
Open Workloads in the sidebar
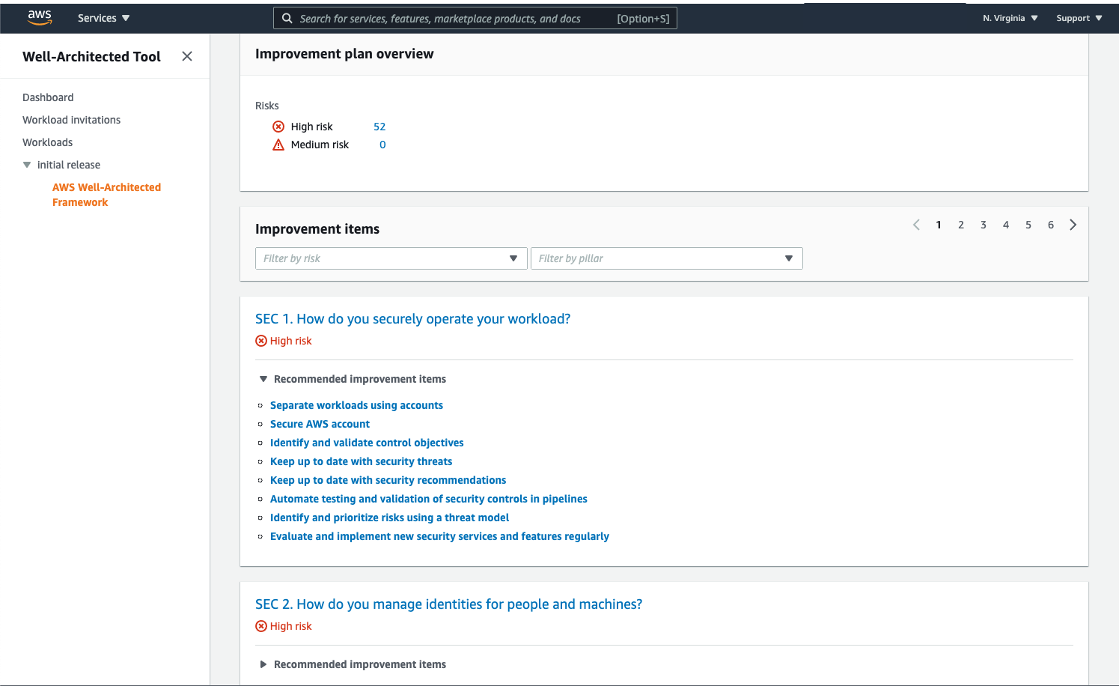point(47,142)
